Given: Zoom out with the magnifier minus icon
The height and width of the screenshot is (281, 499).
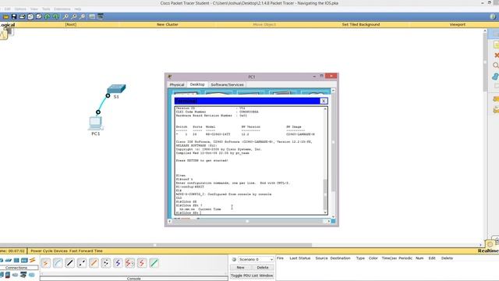Looking at the screenshot, I should point(83,16).
